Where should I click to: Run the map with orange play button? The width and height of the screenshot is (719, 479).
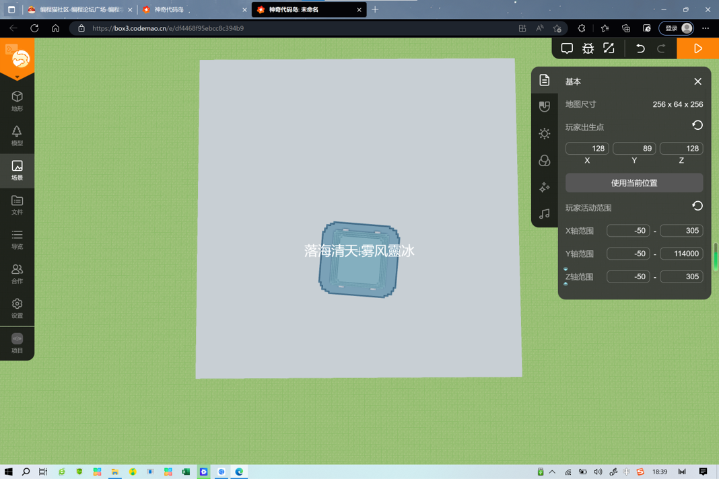697,48
